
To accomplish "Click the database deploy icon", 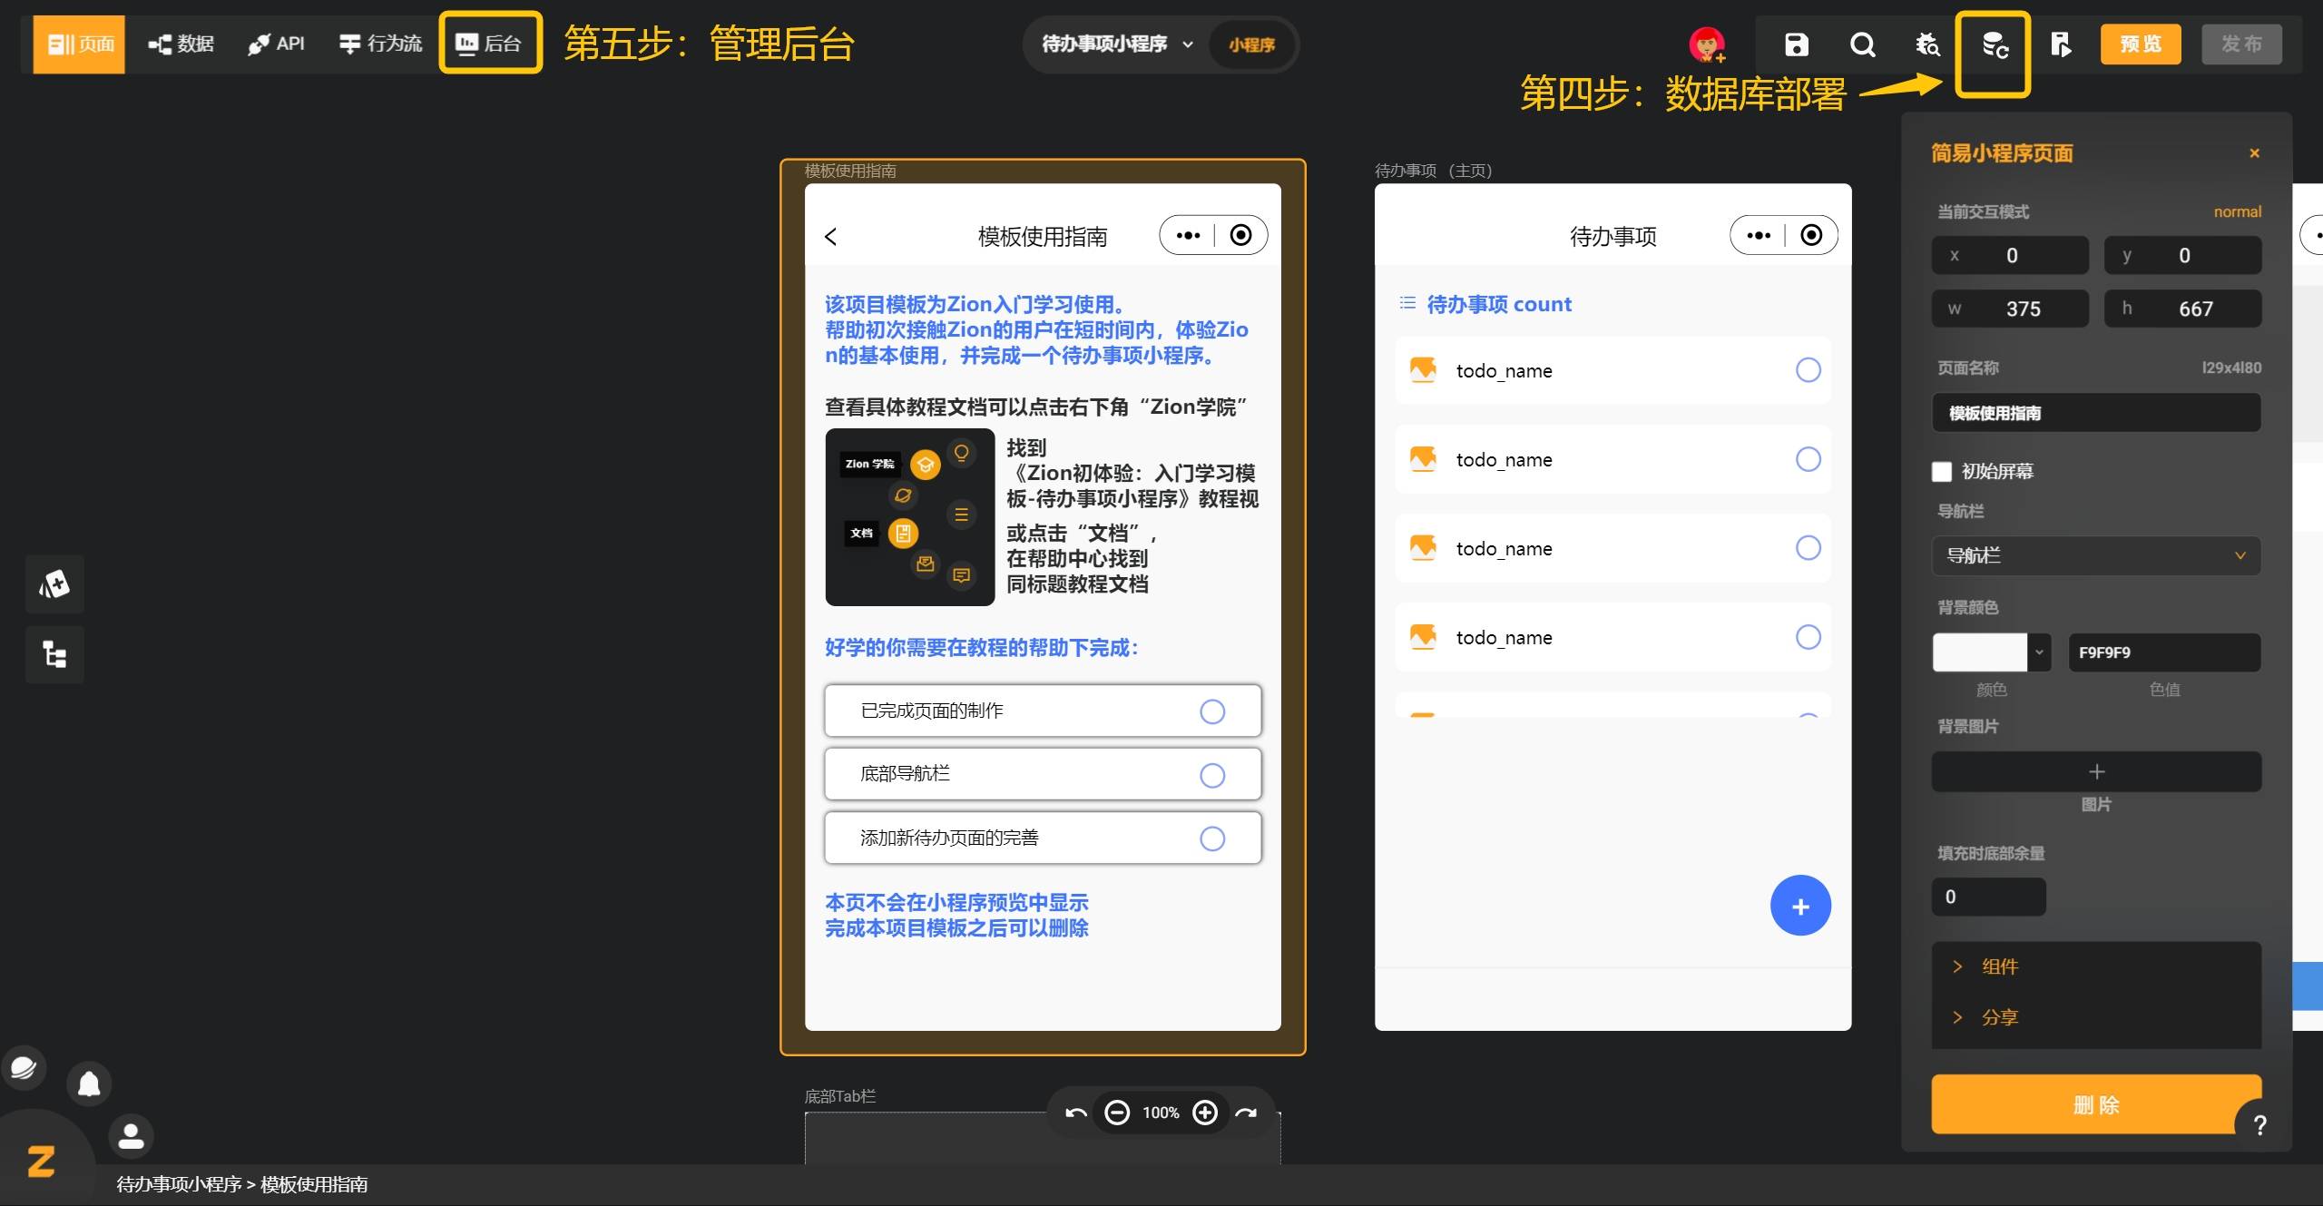I will click(1994, 45).
